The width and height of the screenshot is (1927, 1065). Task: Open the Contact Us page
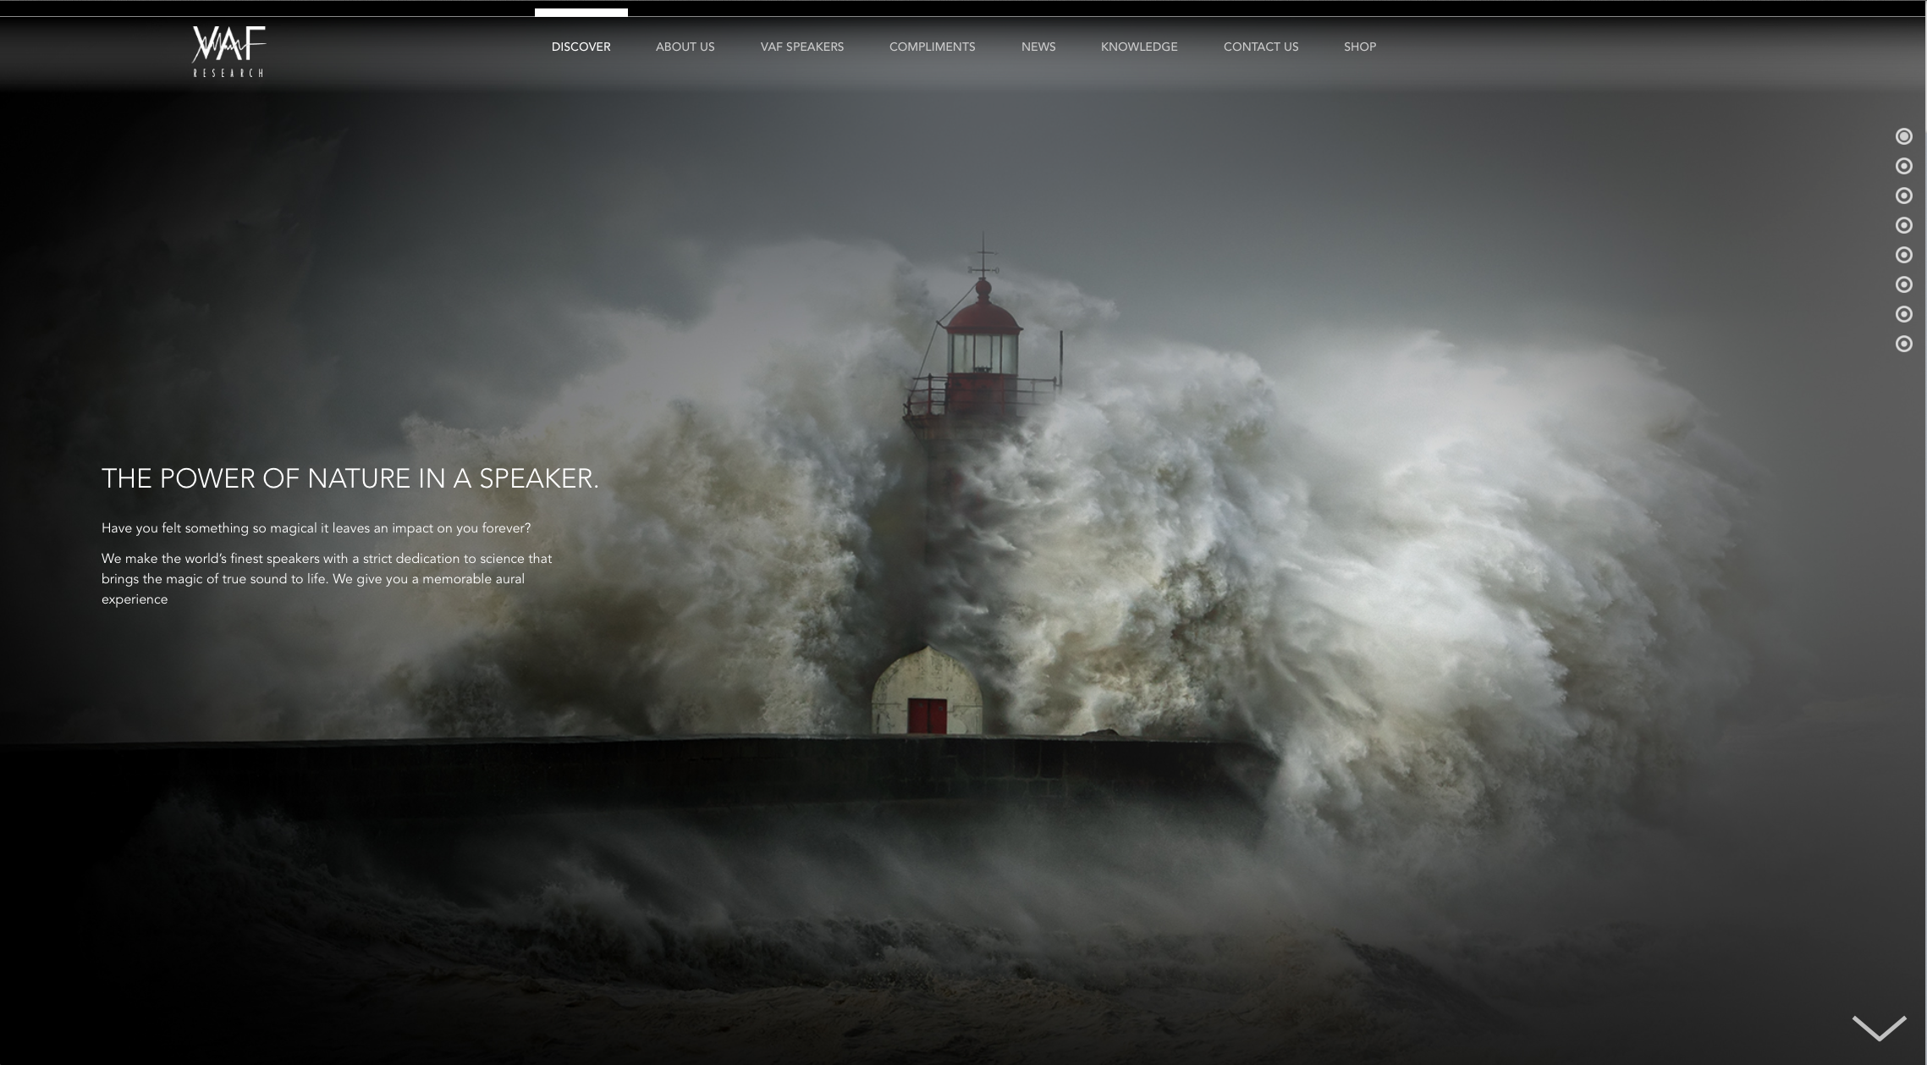point(1260,47)
